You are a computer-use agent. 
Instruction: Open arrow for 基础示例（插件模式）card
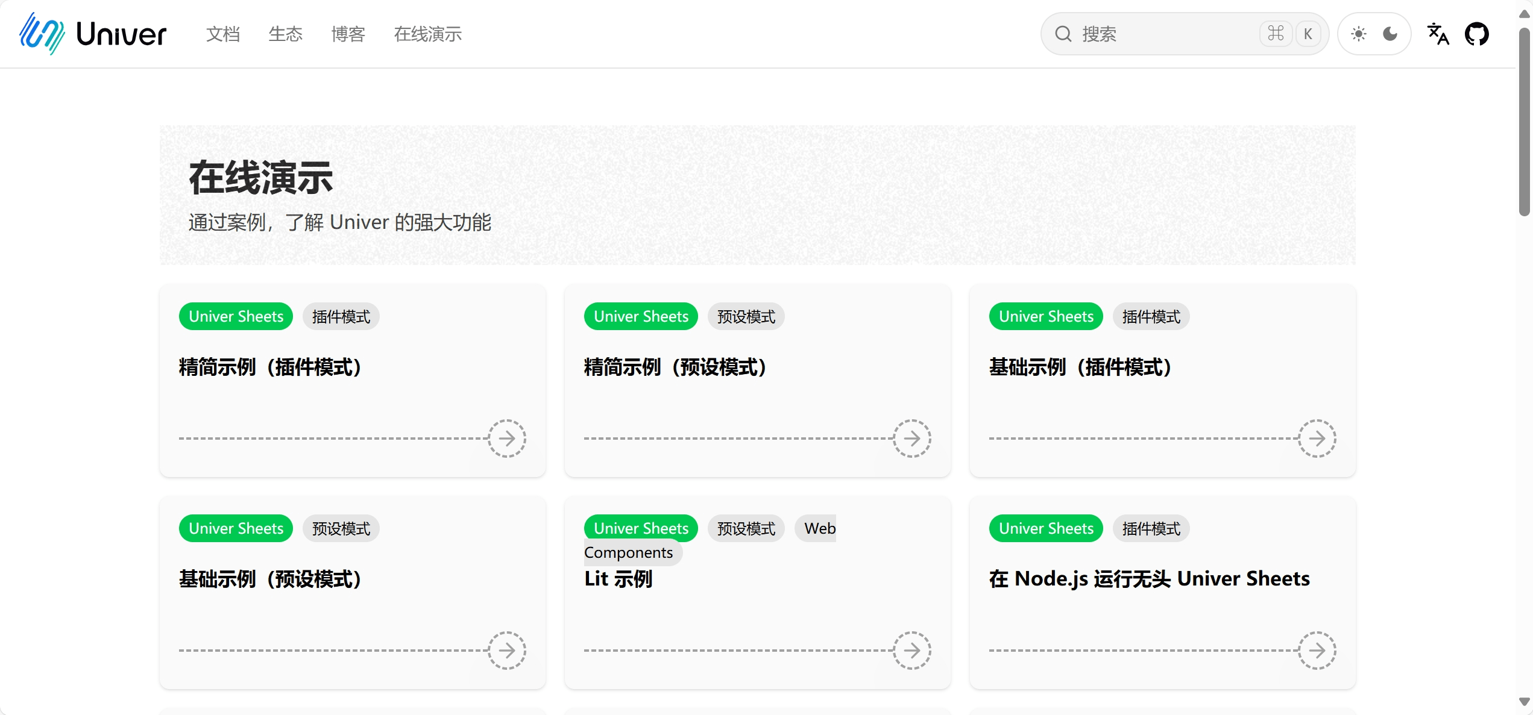[x=1317, y=439]
